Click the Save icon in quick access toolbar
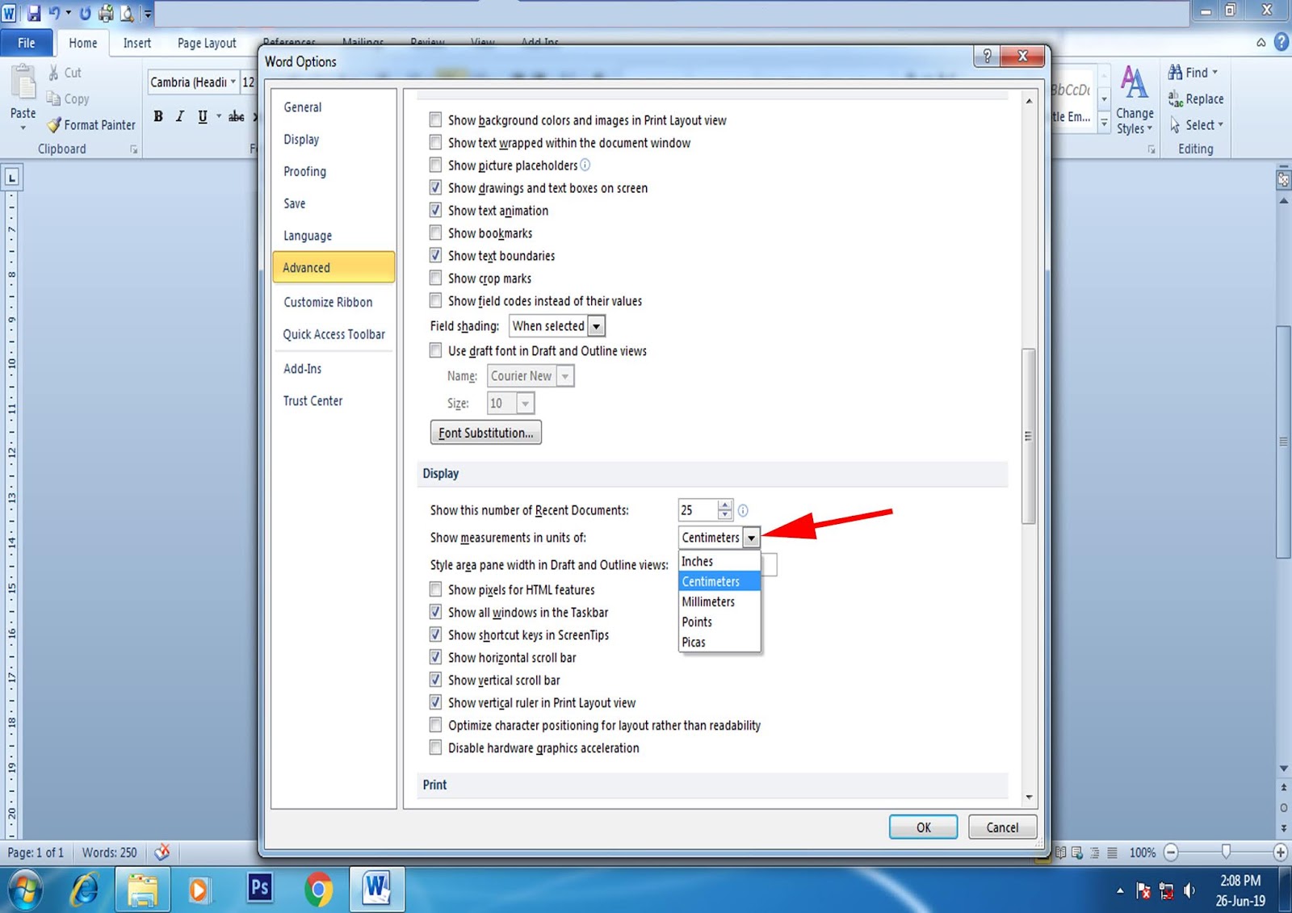 34,13
